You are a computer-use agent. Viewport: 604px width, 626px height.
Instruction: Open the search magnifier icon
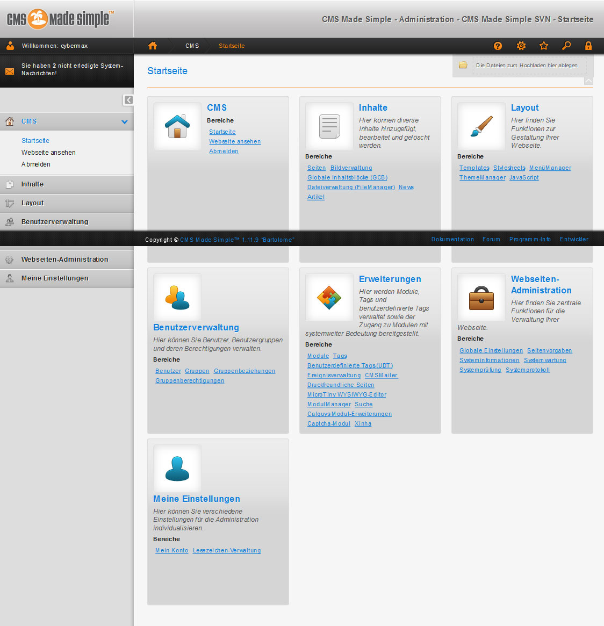click(x=566, y=46)
